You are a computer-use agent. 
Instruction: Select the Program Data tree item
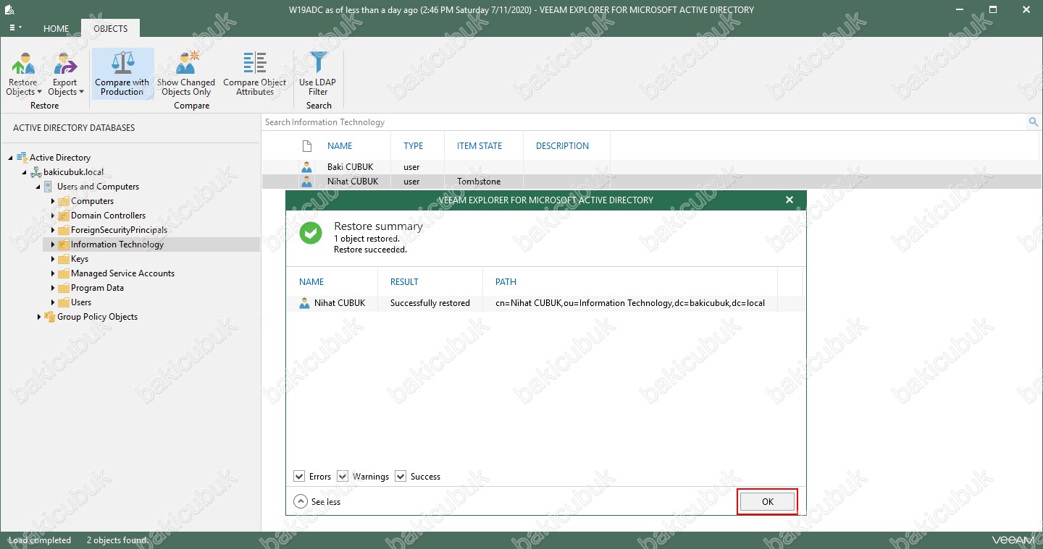point(97,288)
